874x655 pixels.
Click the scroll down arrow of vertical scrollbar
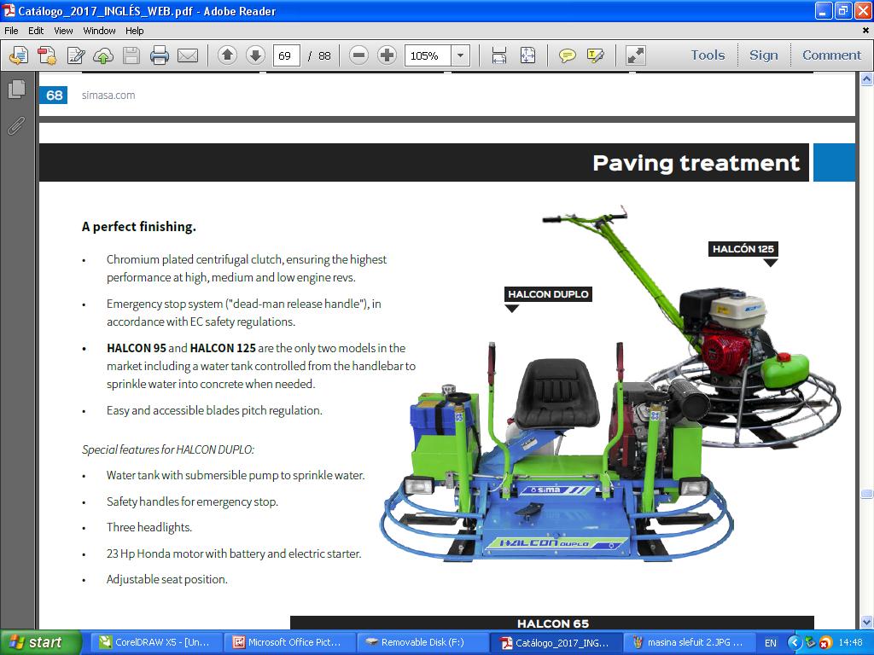tap(867, 622)
